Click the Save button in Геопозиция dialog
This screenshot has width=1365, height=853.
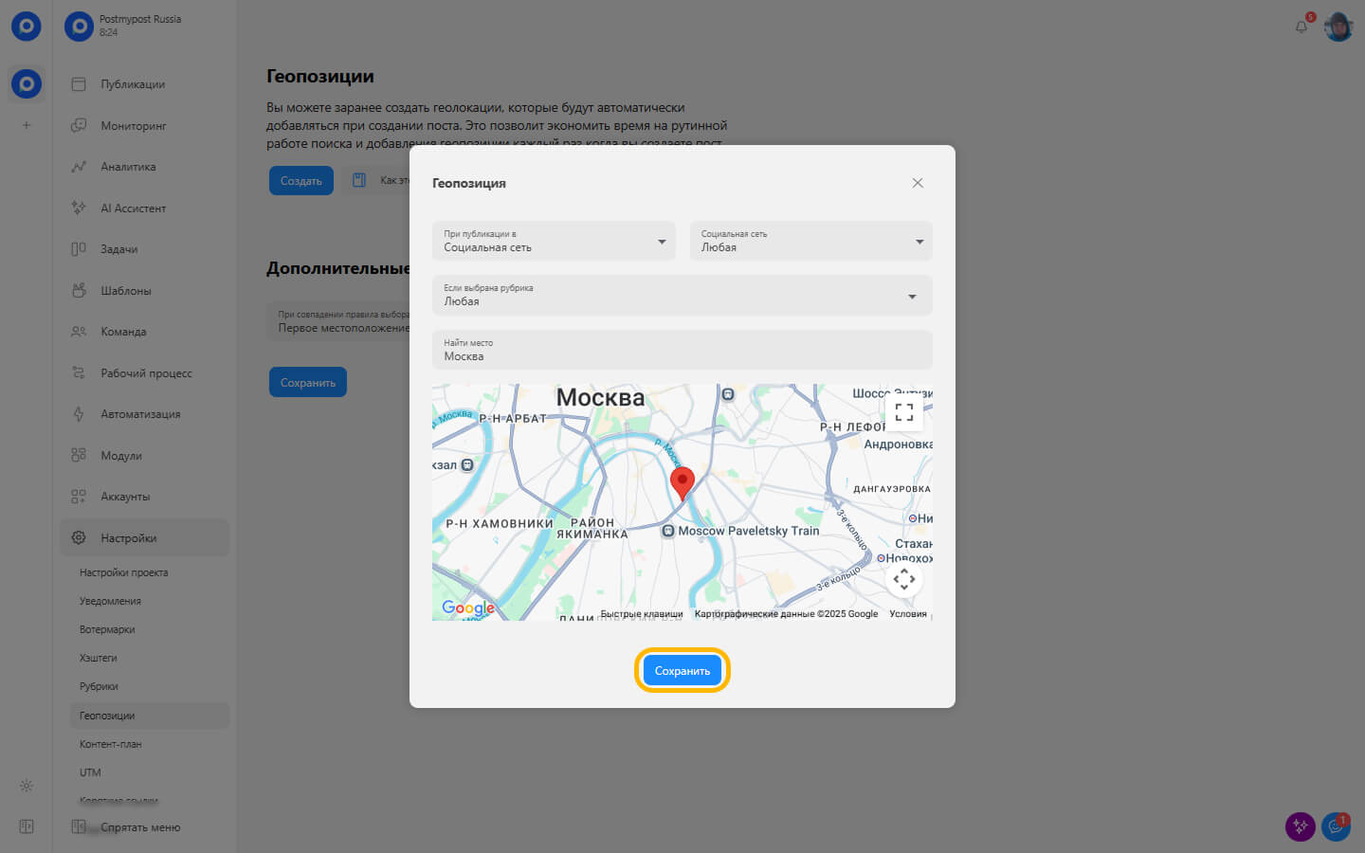point(682,671)
